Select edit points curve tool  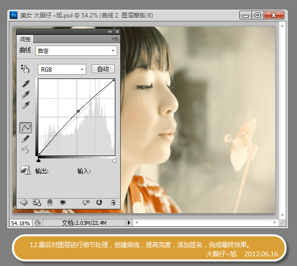[x=26, y=127]
